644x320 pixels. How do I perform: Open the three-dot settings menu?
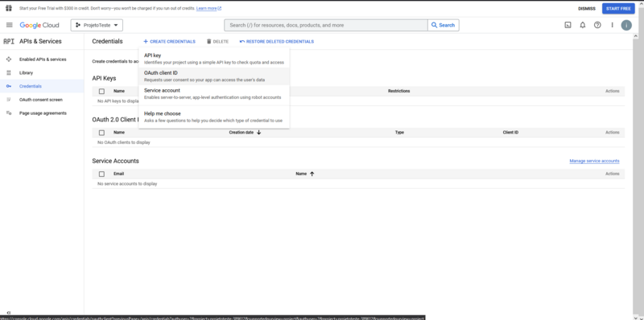point(612,25)
